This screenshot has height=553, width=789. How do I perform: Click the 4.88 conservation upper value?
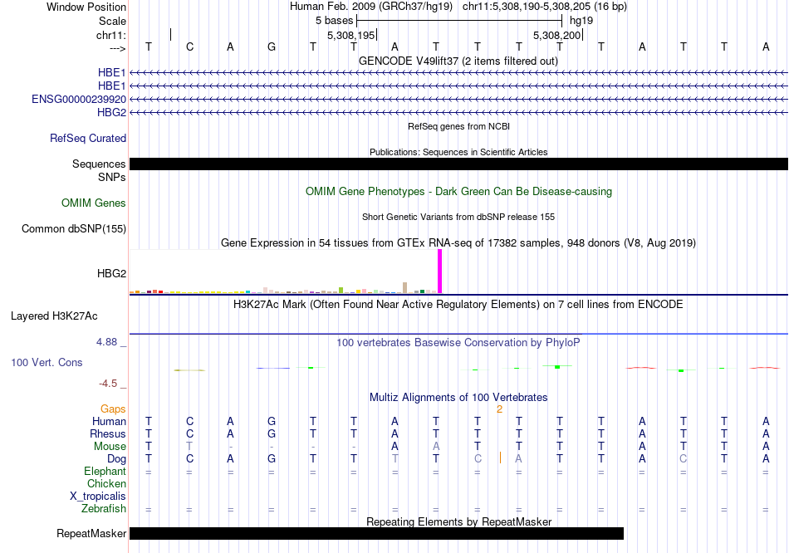pyautogui.click(x=106, y=342)
